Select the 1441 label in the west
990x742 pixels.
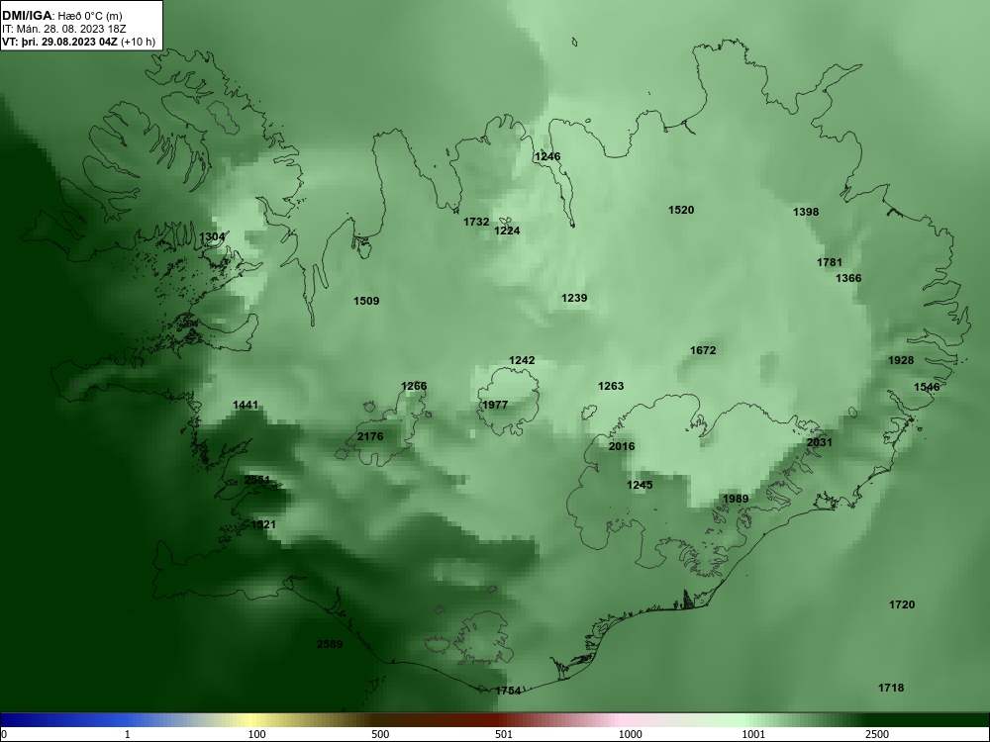[246, 405]
